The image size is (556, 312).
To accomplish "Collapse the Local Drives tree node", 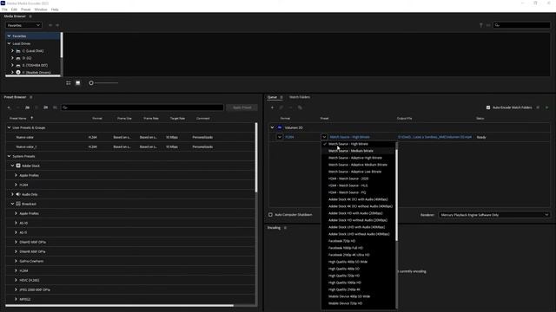I will click(x=10, y=43).
